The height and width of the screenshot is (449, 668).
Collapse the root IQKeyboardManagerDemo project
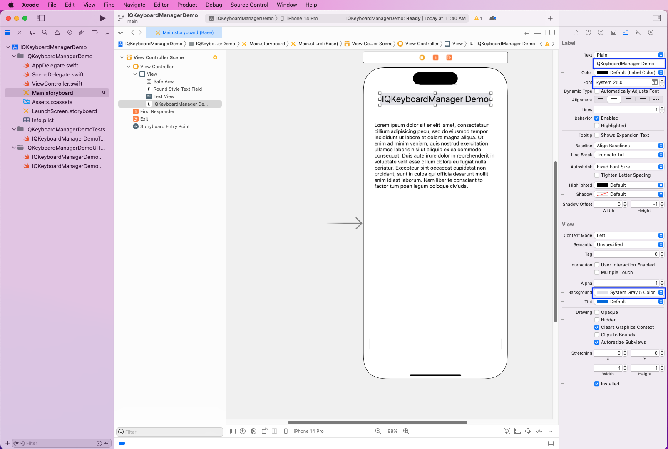coord(8,47)
